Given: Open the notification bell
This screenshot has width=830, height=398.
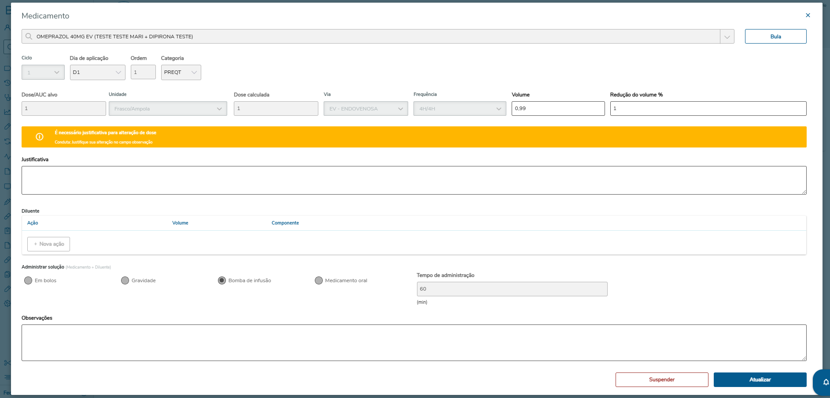Looking at the screenshot, I should pyautogui.click(x=826, y=382).
